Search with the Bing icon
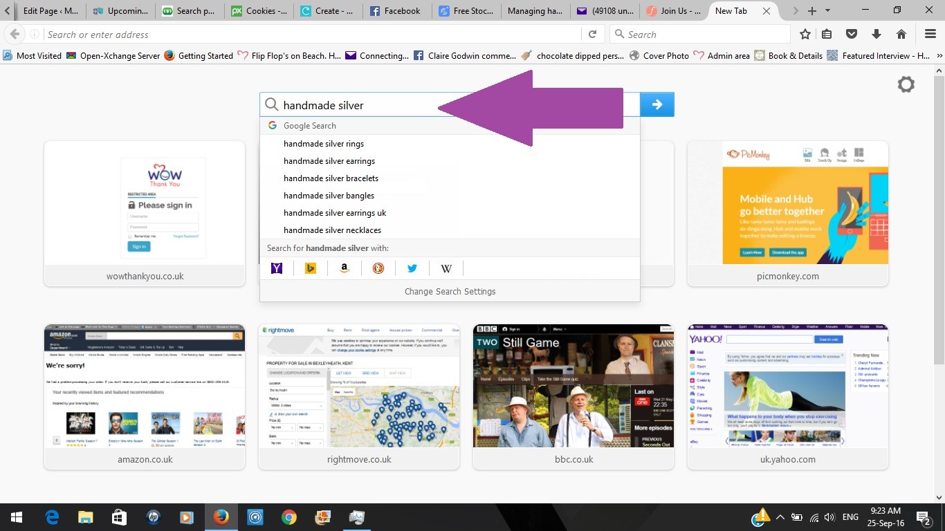Viewport: 945px width, 531px height. 311,268
